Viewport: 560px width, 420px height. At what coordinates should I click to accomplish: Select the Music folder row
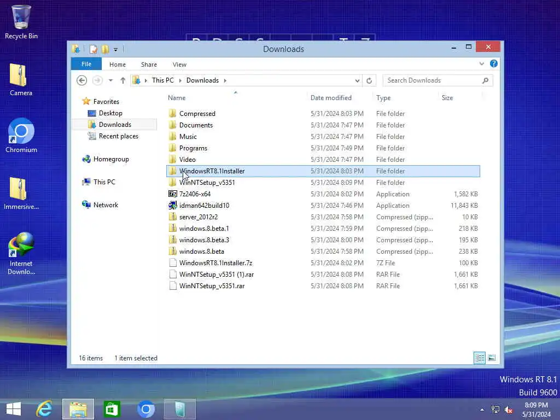click(x=323, y=136)
